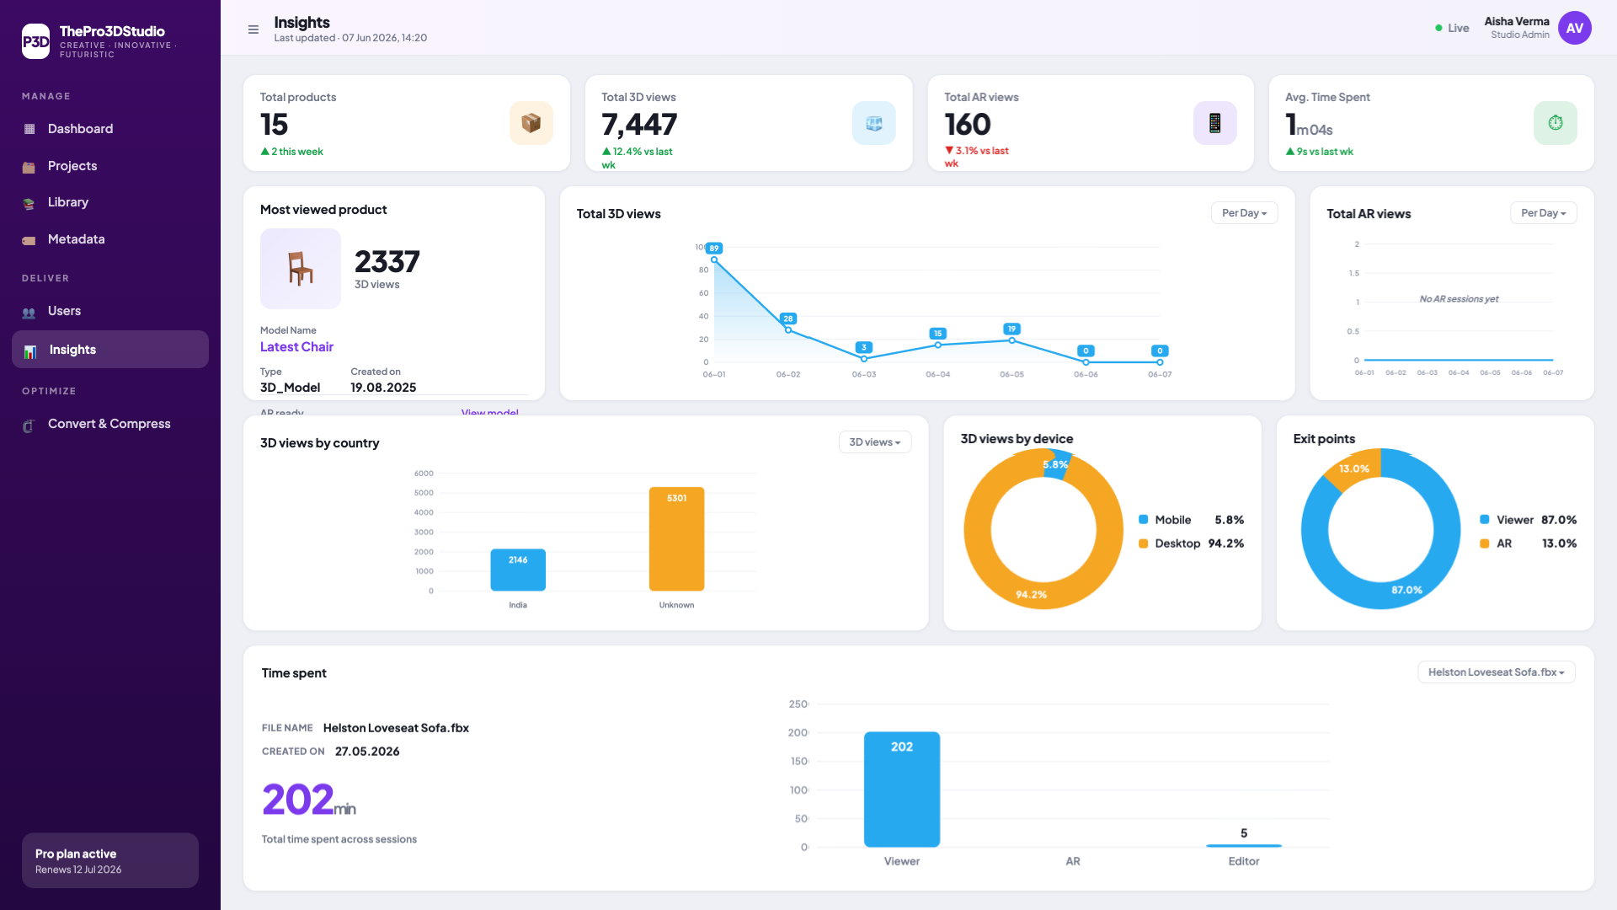
Task: Click the Aisha Verma profile name
Action: coord(1517,22)
